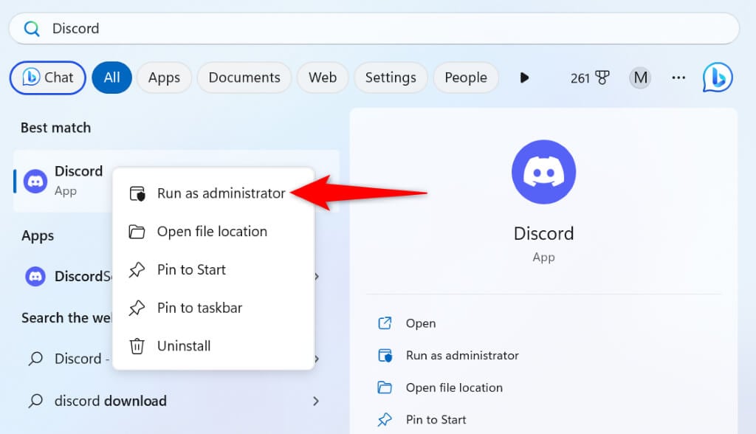This screenshot has width=756, height=434.
Task: Click the shield icon beside context Run as administrator
Action: [x=137, y=193]
